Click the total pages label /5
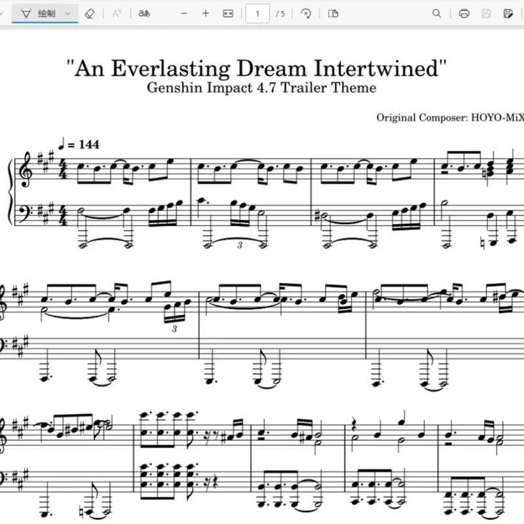 pyautogui.click(x=280, y=14)
